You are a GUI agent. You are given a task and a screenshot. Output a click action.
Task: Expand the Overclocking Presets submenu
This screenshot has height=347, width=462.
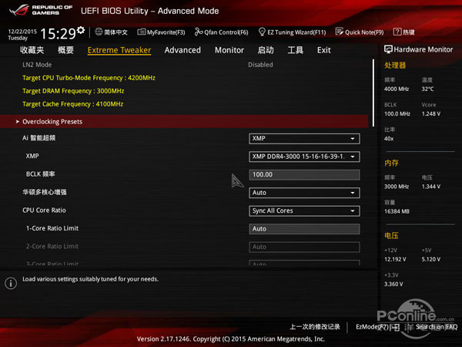(184, 122)
